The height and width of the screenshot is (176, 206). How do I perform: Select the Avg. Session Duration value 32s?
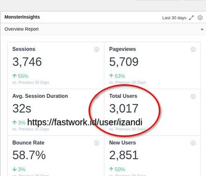(x=22, y=108)
